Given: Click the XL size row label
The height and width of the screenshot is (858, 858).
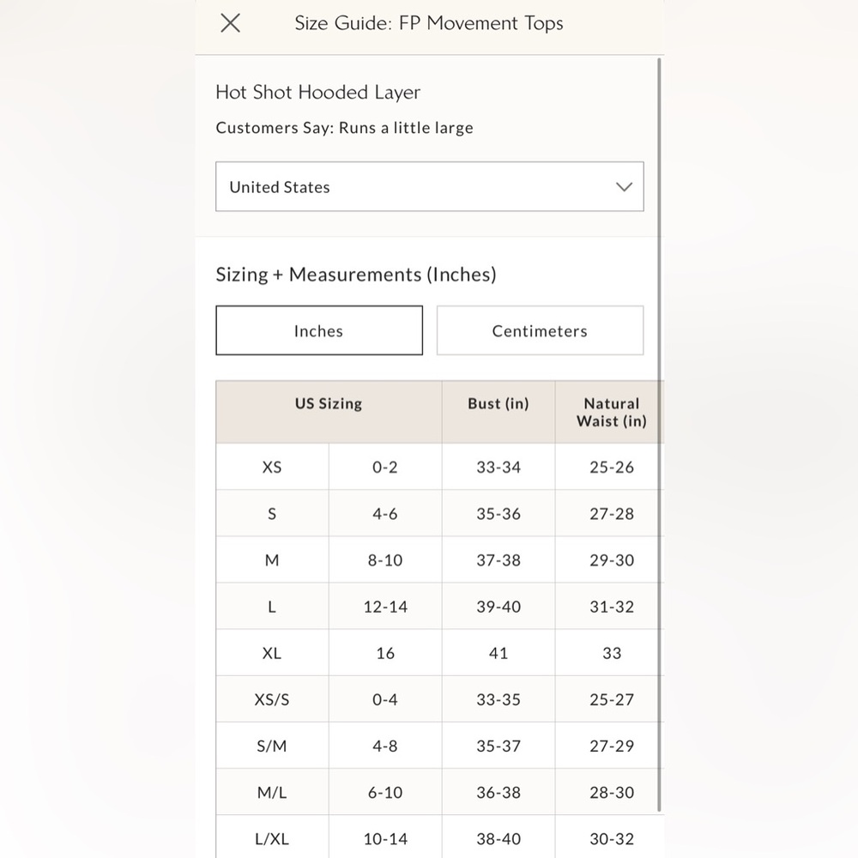Looking at the screenshot, I should click(272, 653).
